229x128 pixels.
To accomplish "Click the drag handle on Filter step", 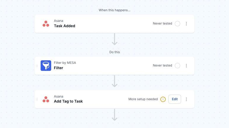I will click(37, 66).
